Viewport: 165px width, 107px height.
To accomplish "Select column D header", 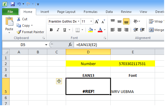I will click(88, 52).
